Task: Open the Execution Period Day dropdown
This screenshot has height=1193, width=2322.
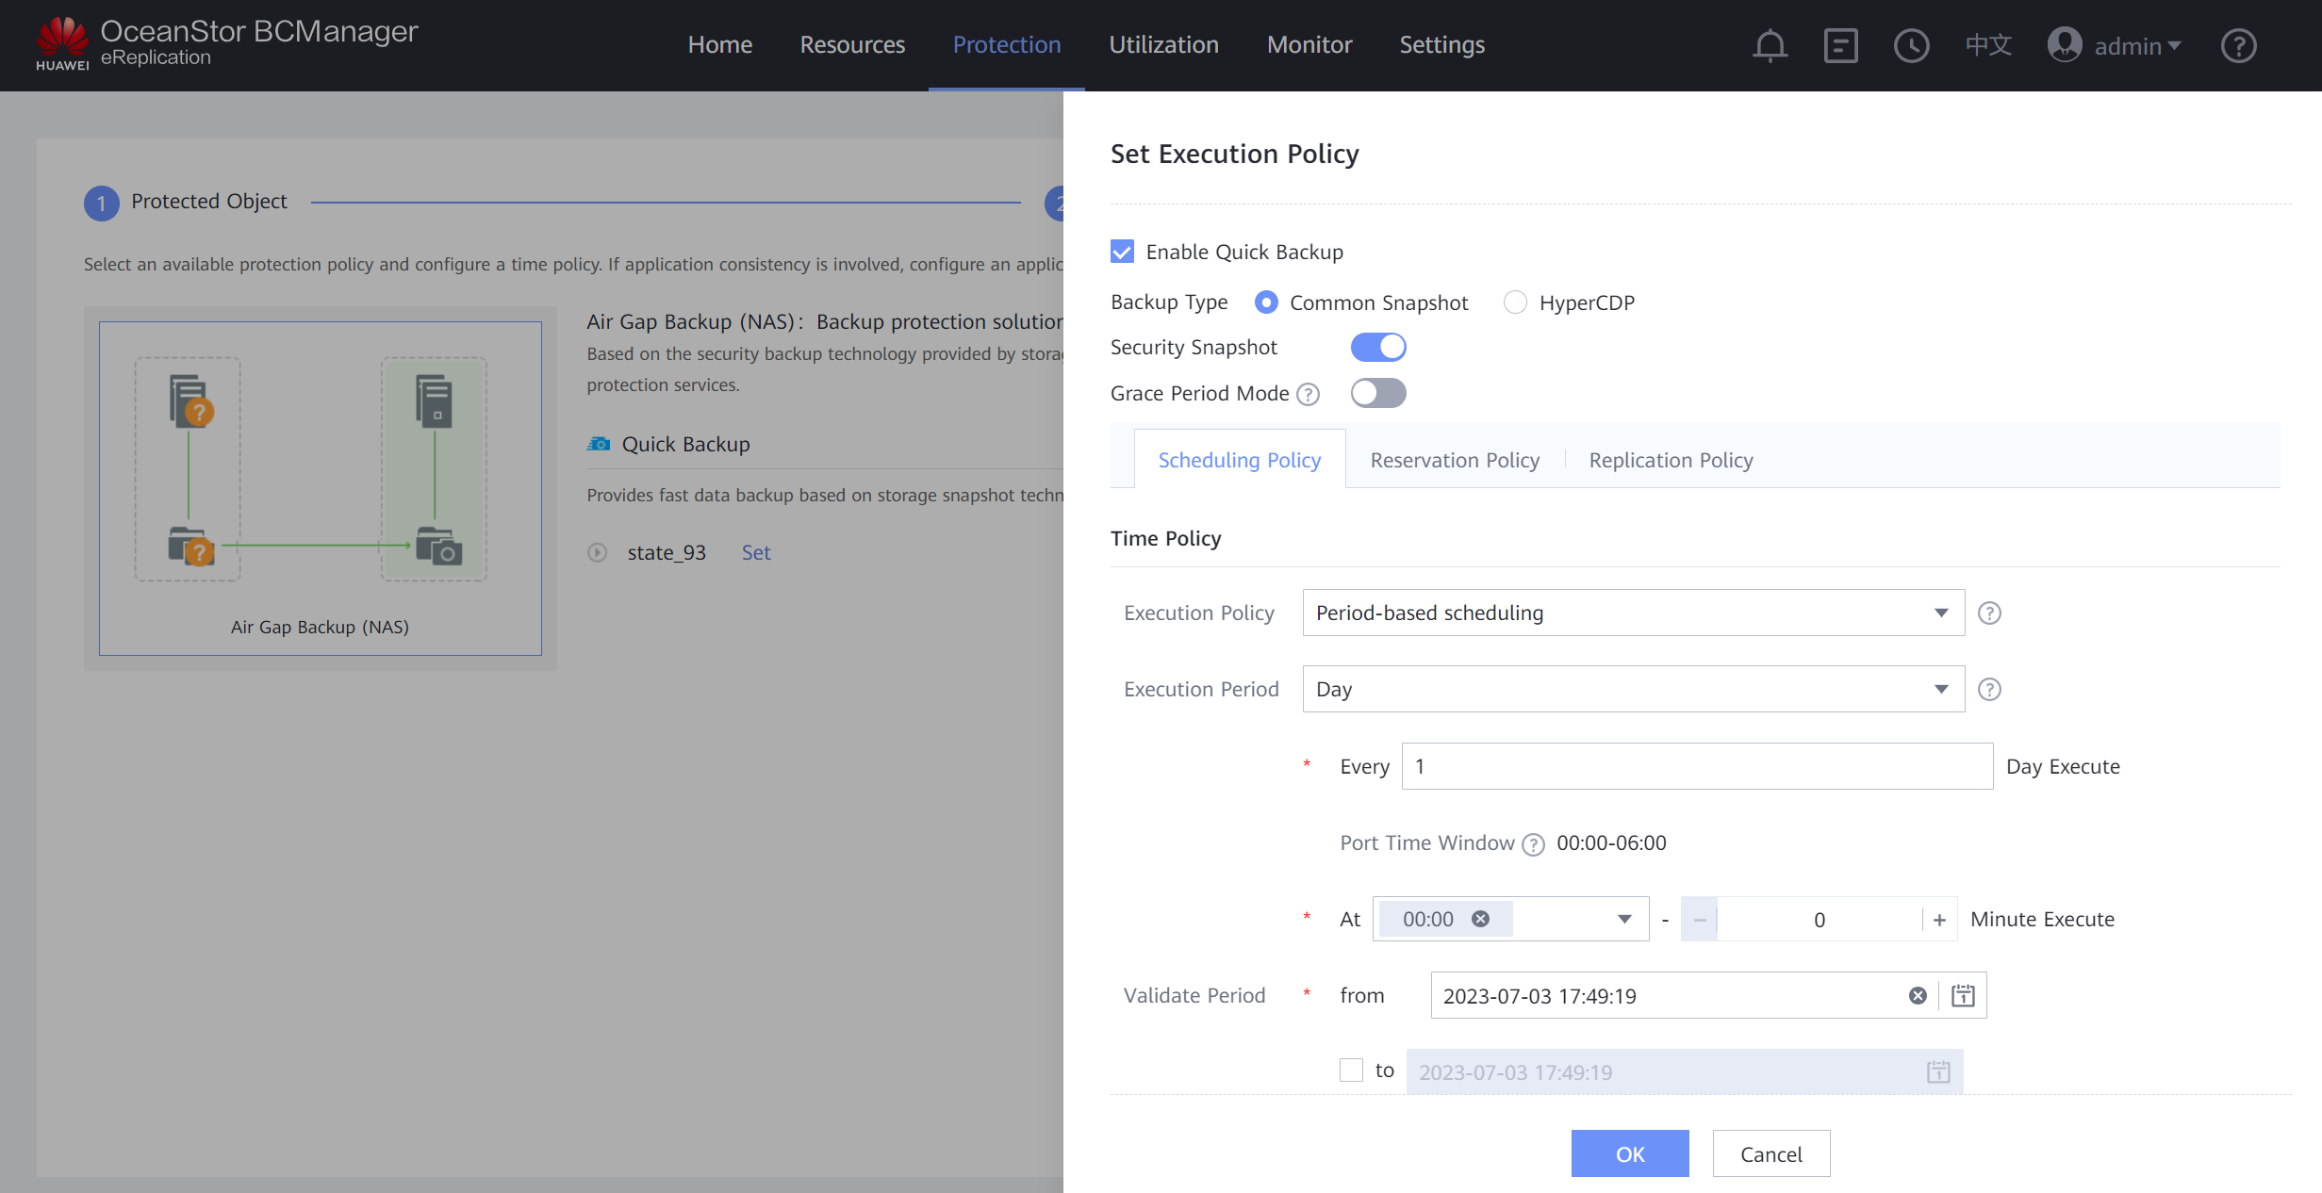Action: tap(1633, 690)
